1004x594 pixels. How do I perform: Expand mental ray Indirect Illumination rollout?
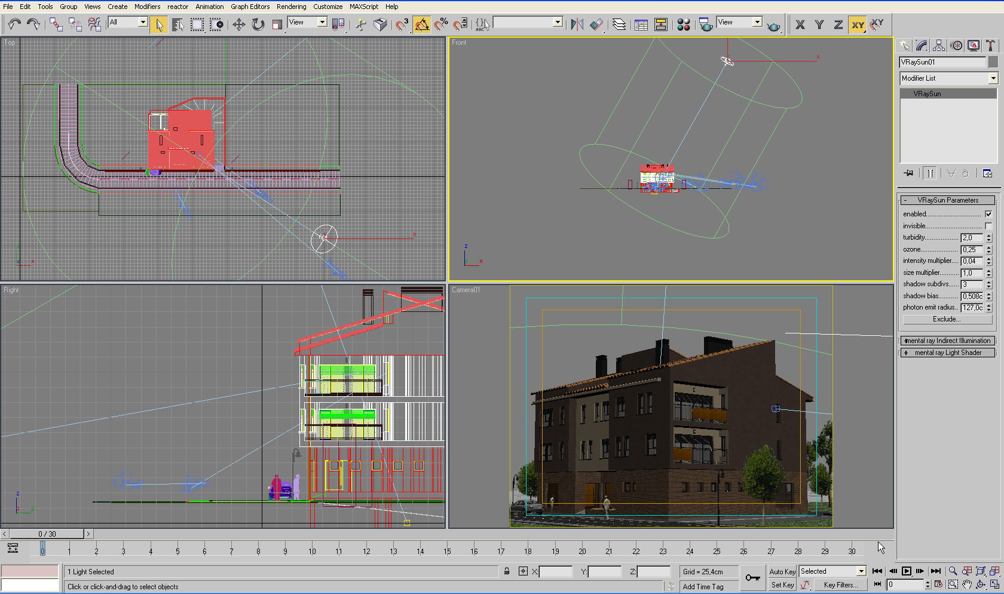click(x=948, y=341)
